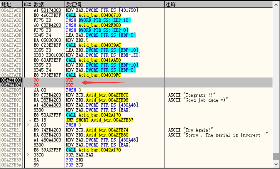280x169 pixels.
Task: Click the vertical scrollbar thumb
Action: [276, 156]
